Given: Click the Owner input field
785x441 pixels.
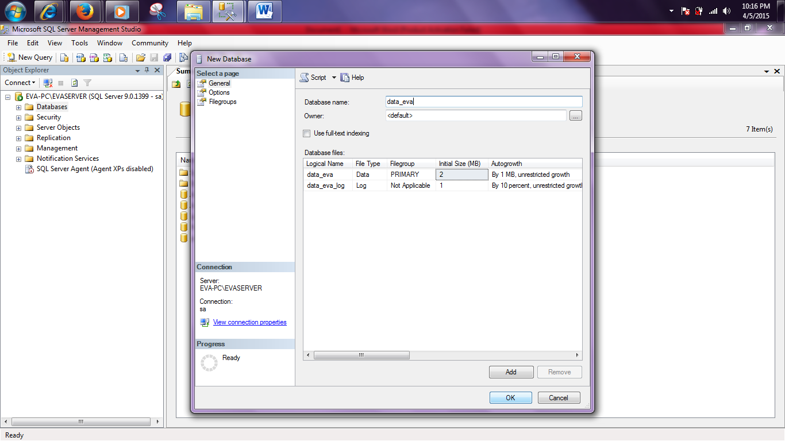Looking at the screenshot, I should (x=476, y=115).
